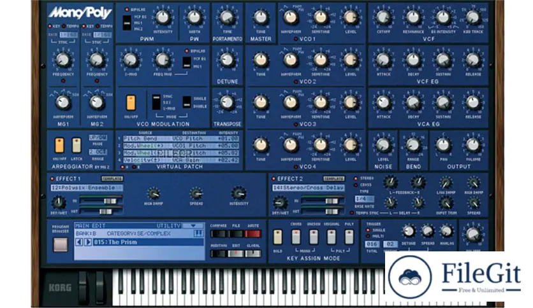Click the VCA EG Release knob
This screenshot has width=533, height=308.
point(473,102)
